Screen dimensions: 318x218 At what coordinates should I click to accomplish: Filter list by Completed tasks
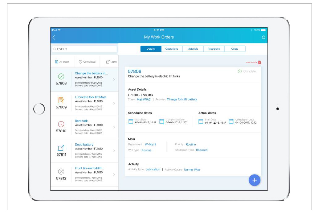(87, 62)
